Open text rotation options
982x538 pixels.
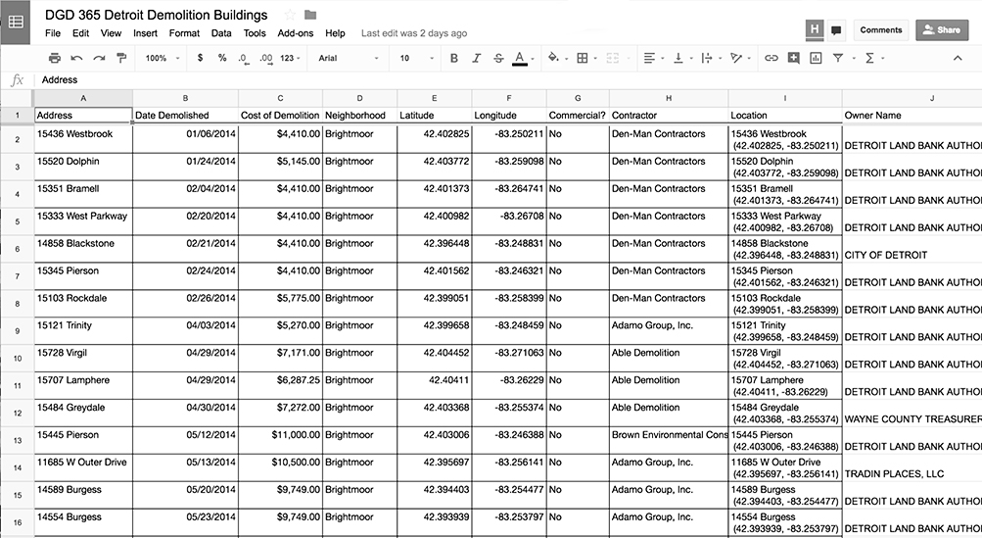click(x=740, y=58)
